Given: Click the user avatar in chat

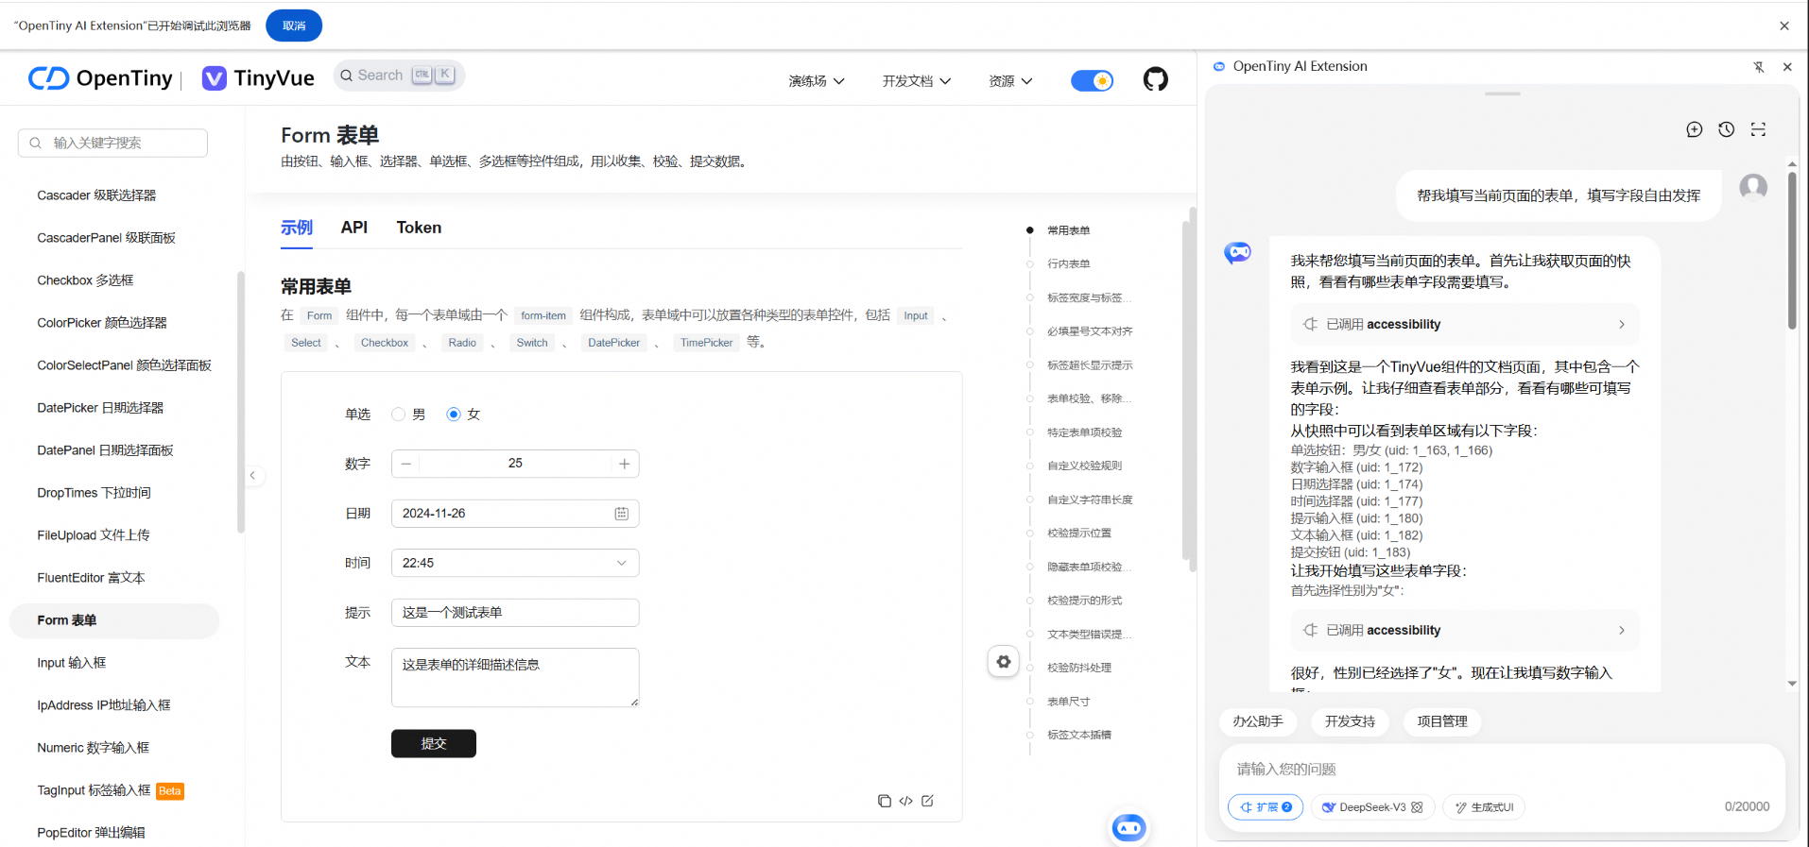Looking at the screenshot, I should click(1753, 187).
